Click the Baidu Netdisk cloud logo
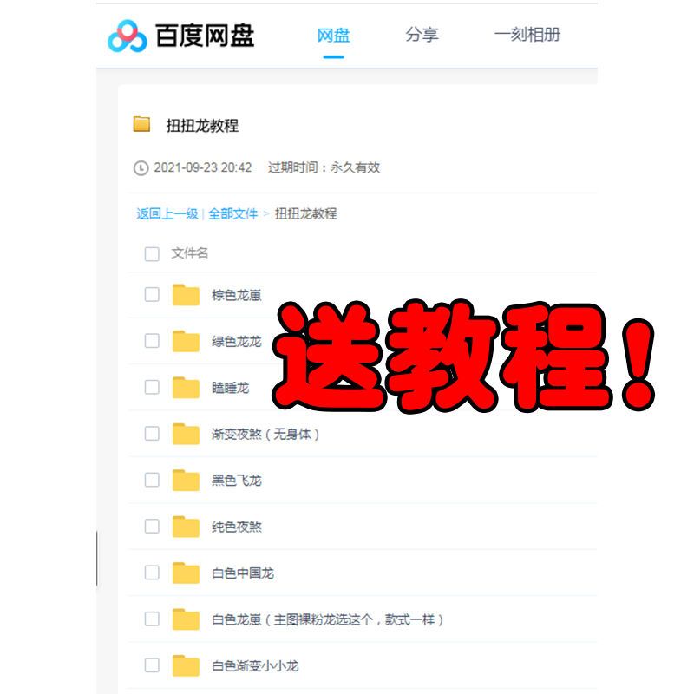The width and height of the screenshot is (694, 694). (127, 36)
